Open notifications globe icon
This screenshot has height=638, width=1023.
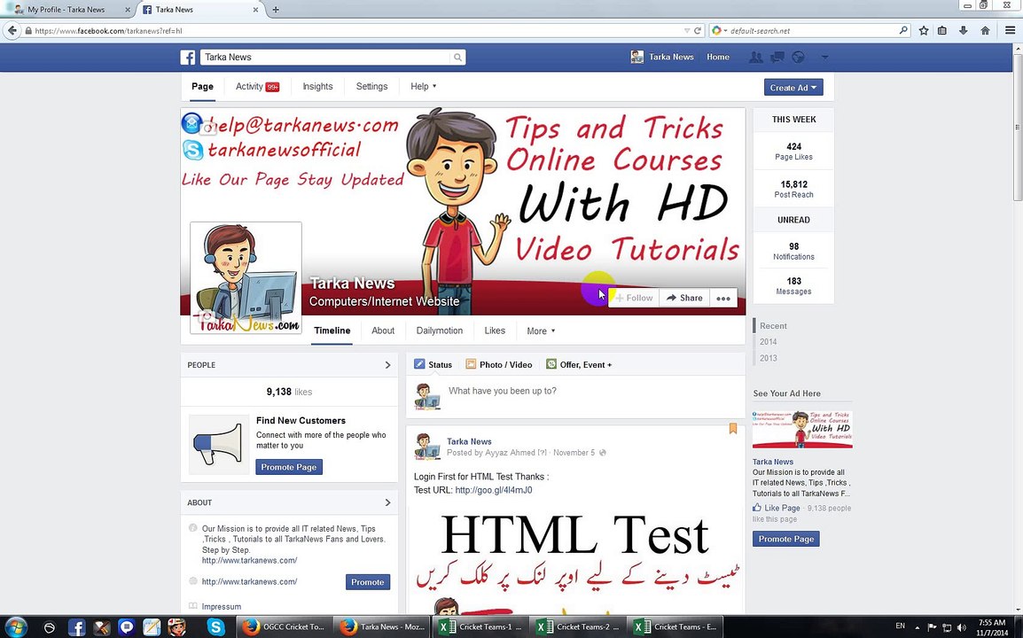point(798,58)
